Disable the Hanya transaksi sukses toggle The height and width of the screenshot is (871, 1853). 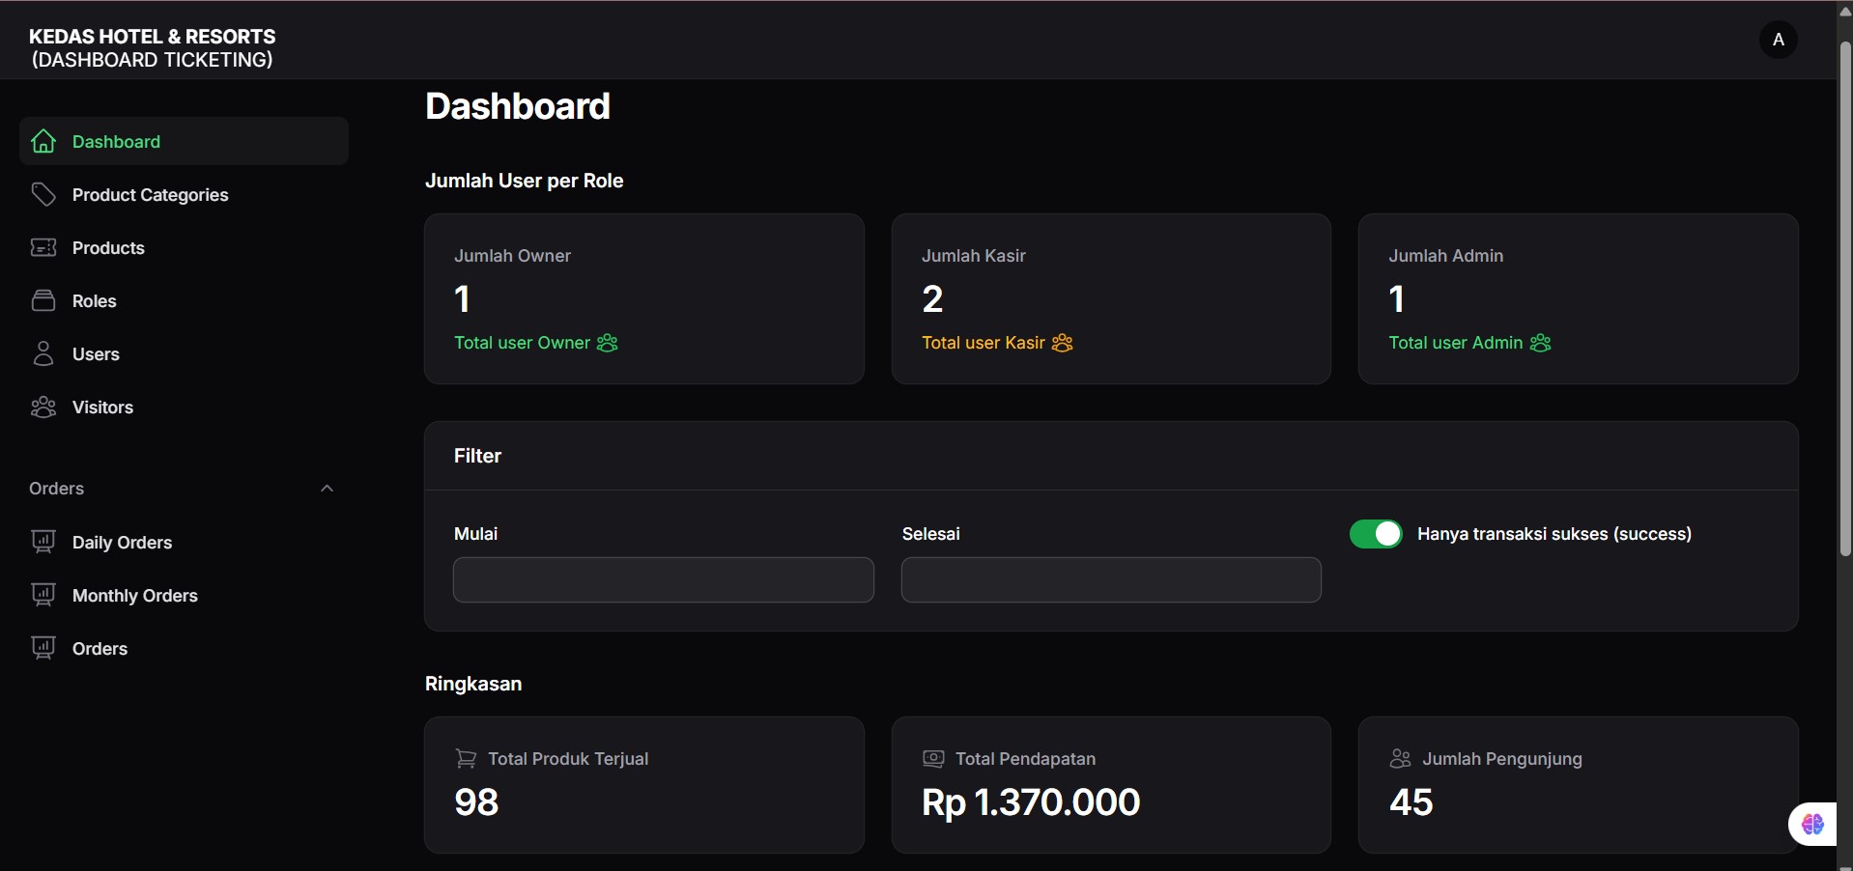click(1375, 533)
